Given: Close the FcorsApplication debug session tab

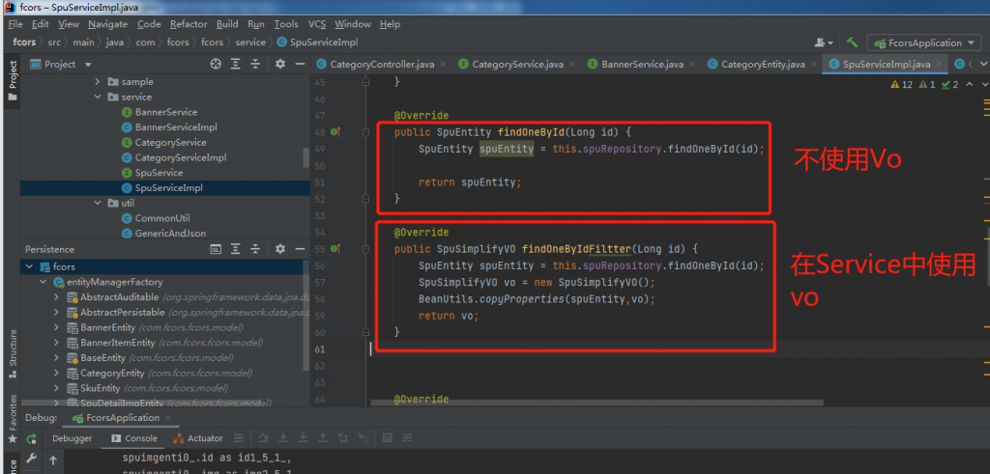Looking at the screenshot, I should [167, 418].
